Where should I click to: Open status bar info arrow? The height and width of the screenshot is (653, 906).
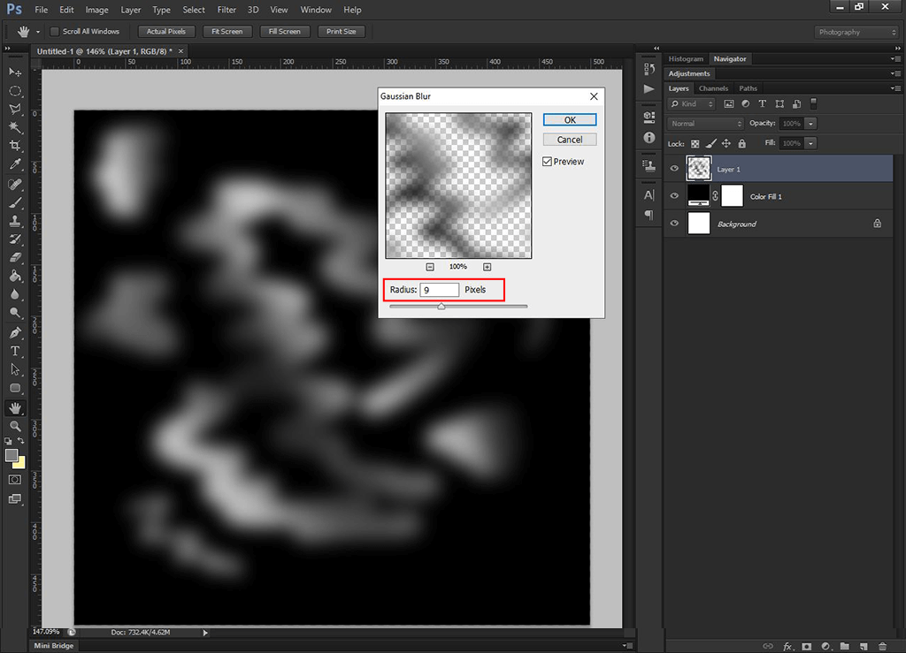[x=205, y=632]
